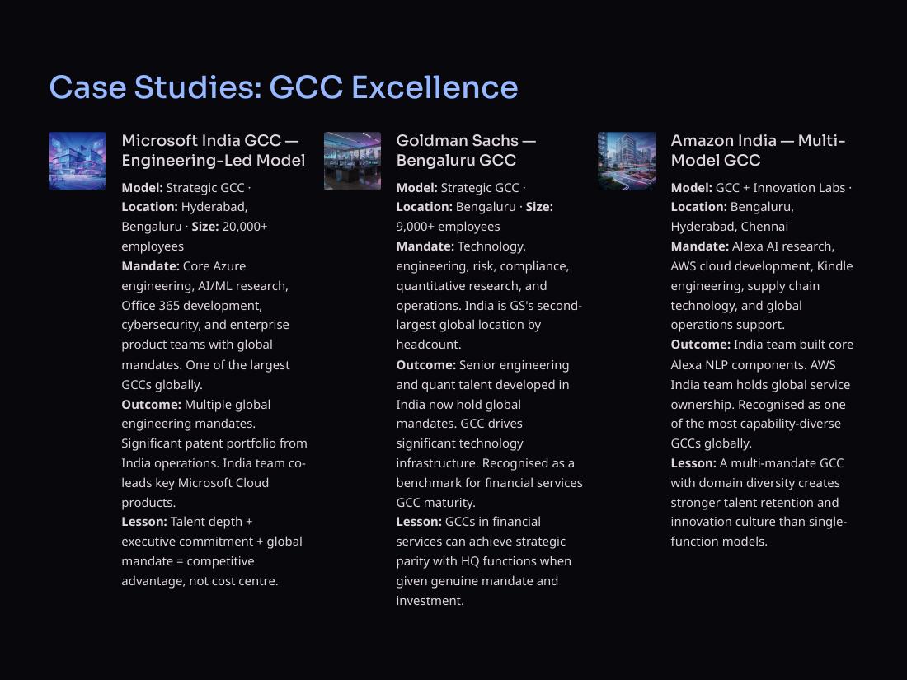Click 'Hyderabad, Chennai' location text
This screenshot has height=680, width=907.
point(730,227)
